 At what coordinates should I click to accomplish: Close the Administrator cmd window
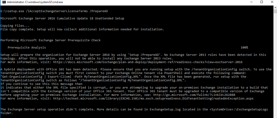272,2
